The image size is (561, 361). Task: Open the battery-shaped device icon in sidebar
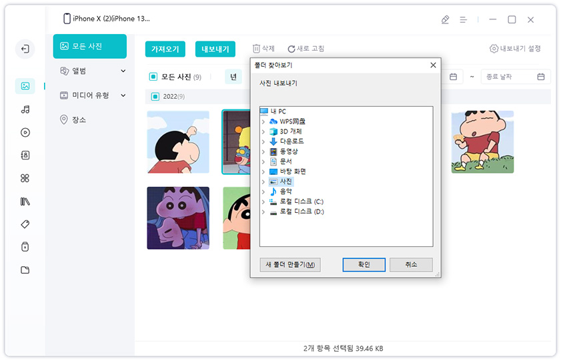(x=25, y=247)
